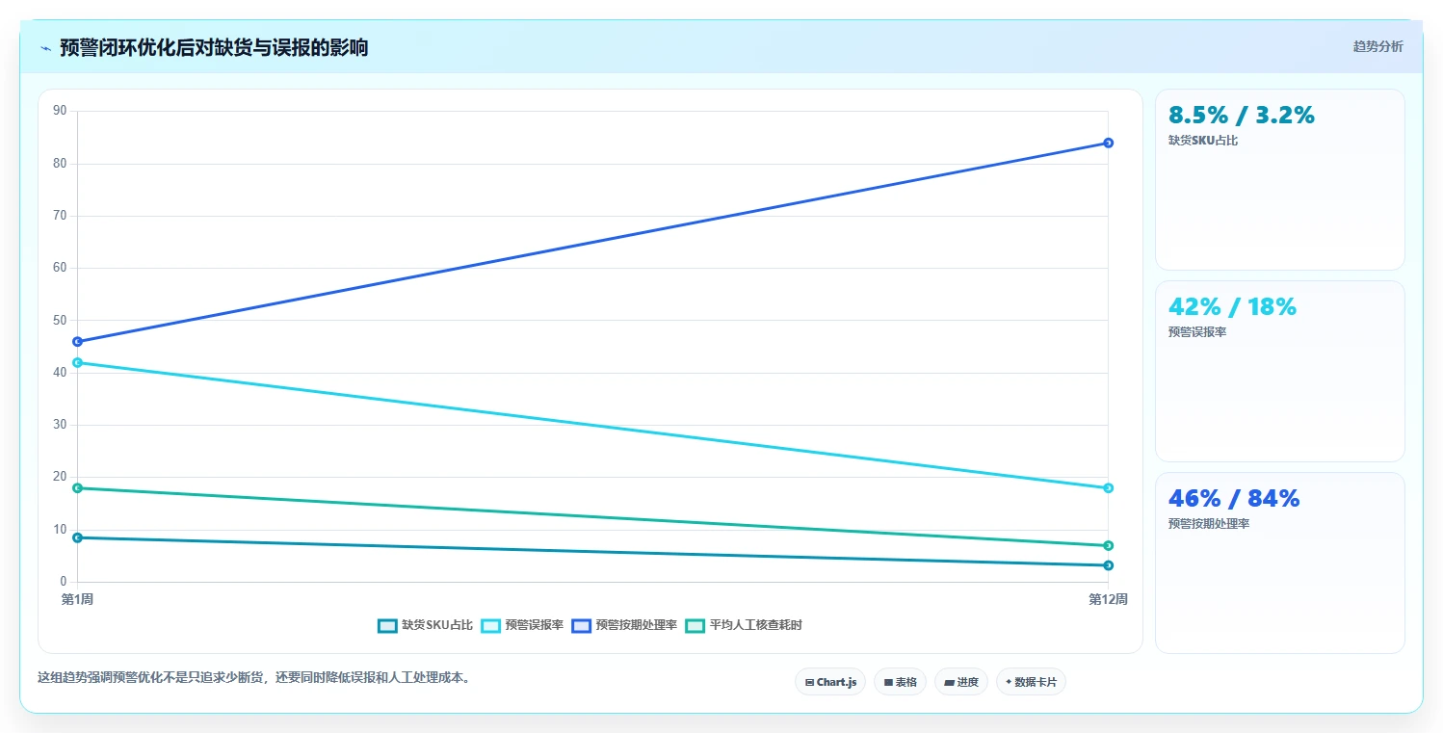This screenshot has width=1443, height=733.
Task: Click the 50 y-axis tick label
Action: pos(60,320)
